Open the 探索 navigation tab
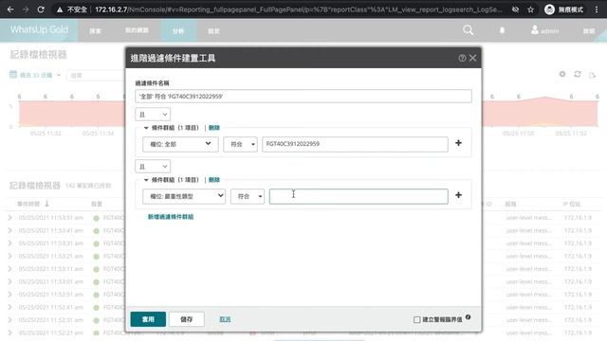Image resolution: width=607 pixels, height=341 pixels. (x=95, y=31)
